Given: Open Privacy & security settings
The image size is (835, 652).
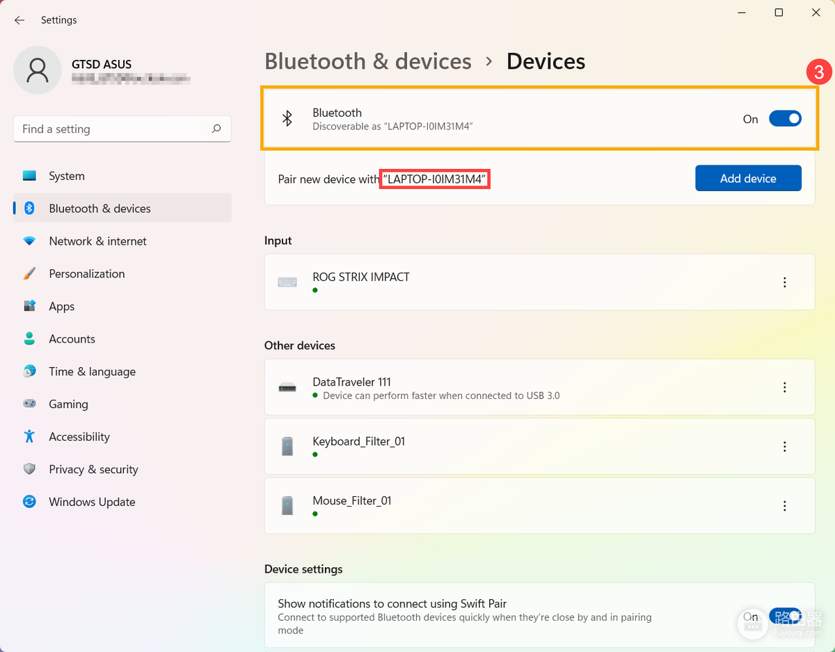Looking at the screenshot, I should (x=122, y=469).
